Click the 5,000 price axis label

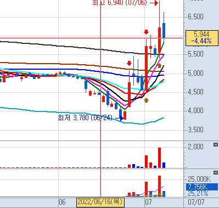click(195, 73)
